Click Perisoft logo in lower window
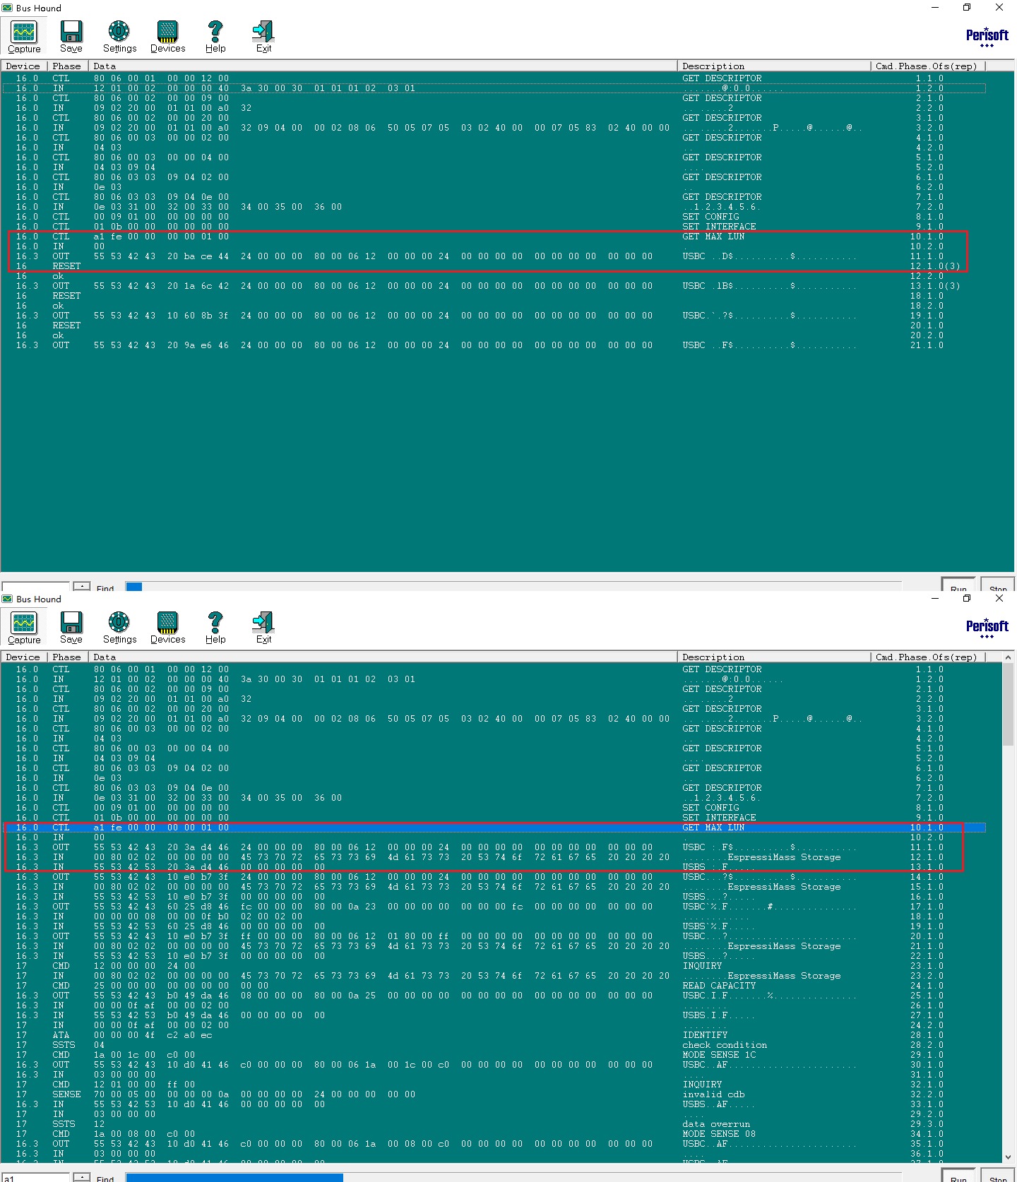Viewport: 1017px width, 1182px height. click(x=987, y=628)
